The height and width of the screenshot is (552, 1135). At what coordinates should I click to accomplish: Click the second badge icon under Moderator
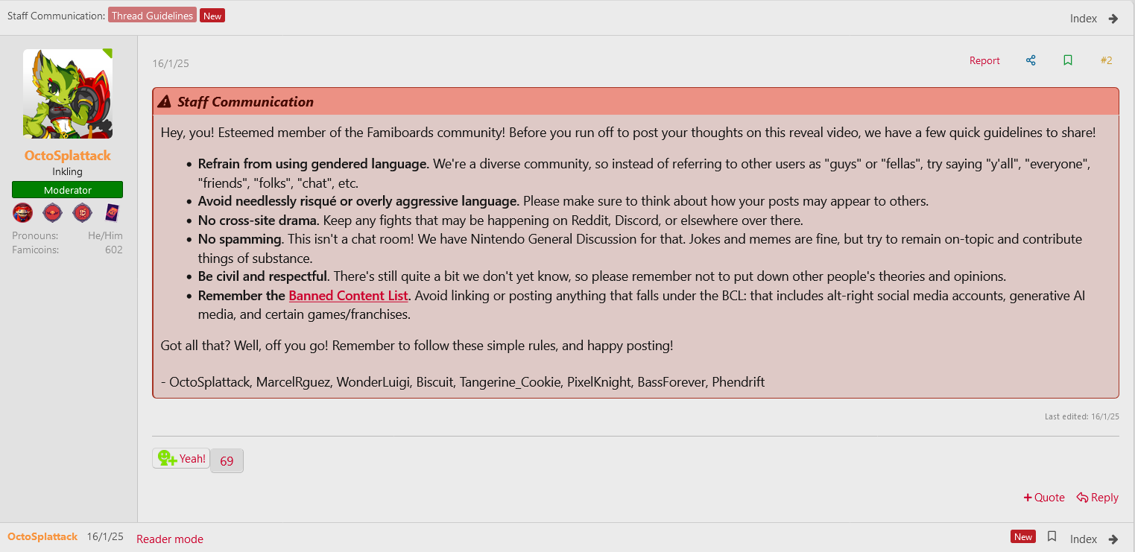[x=52, y=213]
